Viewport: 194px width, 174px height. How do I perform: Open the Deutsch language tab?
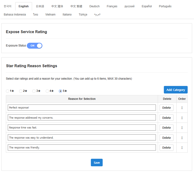pos(94,6)
